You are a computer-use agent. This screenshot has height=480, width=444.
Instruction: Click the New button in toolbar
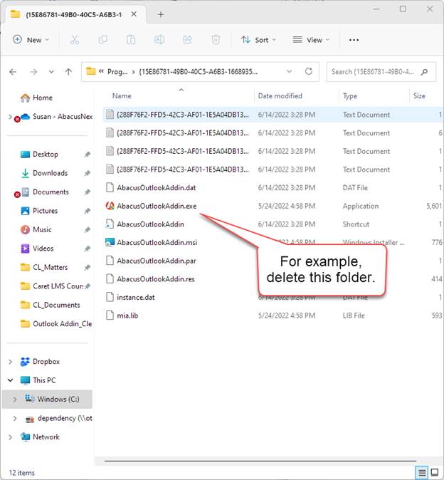31,40
